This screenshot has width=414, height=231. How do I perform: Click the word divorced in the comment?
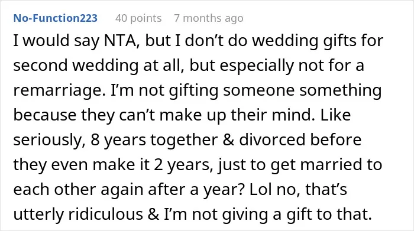coord(272,139)
